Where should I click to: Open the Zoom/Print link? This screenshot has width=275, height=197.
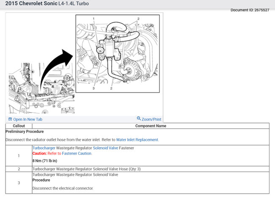click(151, 119)
